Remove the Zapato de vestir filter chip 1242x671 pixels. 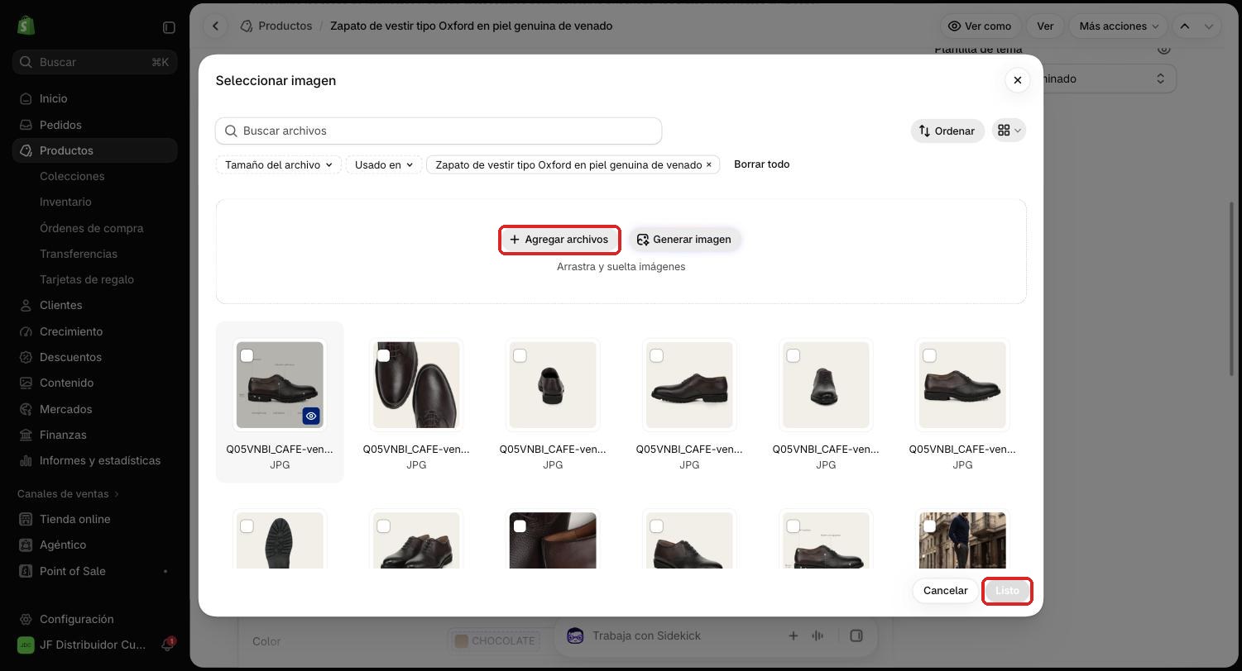[708, 164]
